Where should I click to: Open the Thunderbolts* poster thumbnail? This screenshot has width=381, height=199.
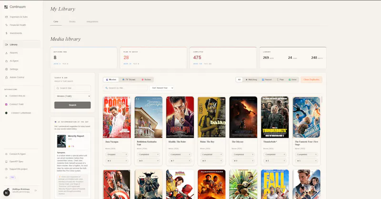coord(275,117)
